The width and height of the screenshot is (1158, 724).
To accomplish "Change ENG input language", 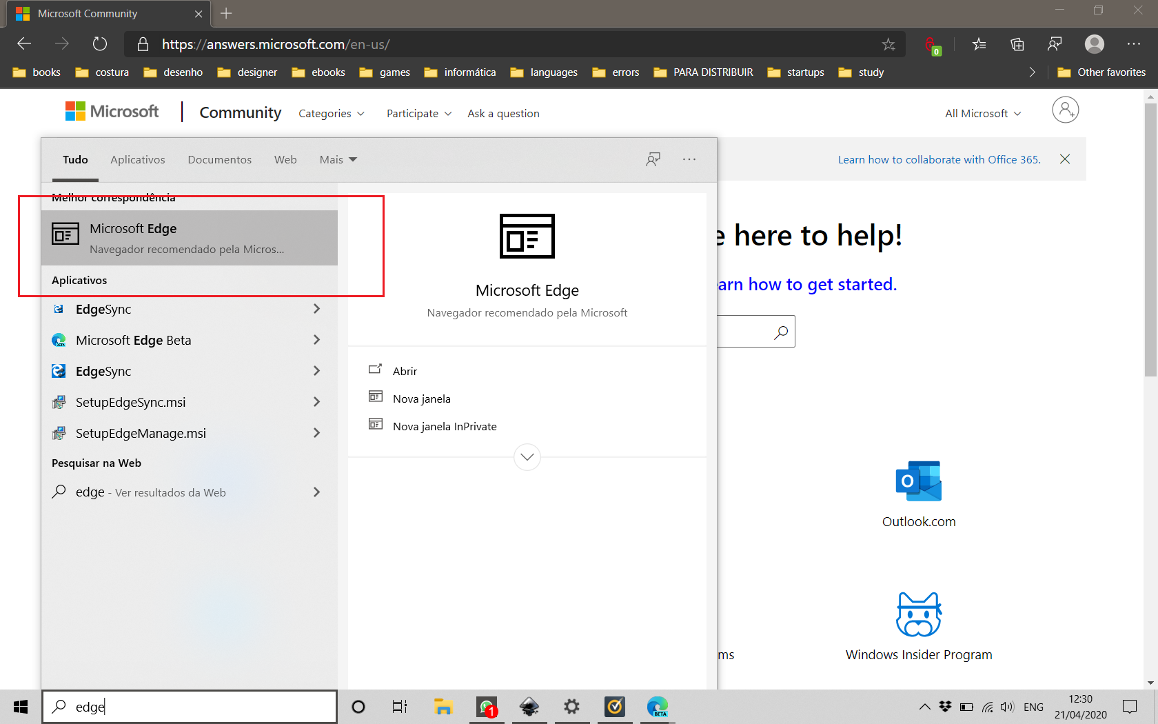I will [1033, 707].
